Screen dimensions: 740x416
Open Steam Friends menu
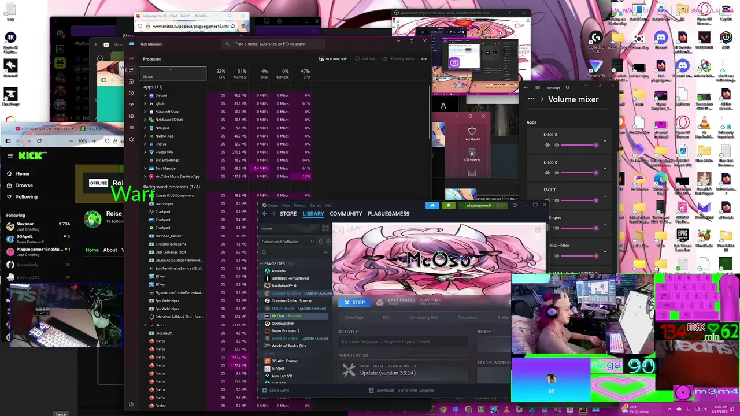[299, 205]
